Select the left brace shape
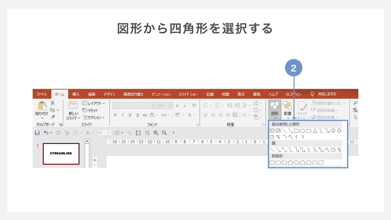Image resolution: width=391 pixels, height=220 pixels. point(296,137)
